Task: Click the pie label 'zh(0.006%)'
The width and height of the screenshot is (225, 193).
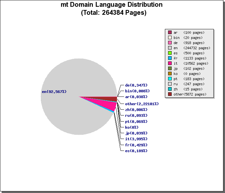Action: point(136,110)
